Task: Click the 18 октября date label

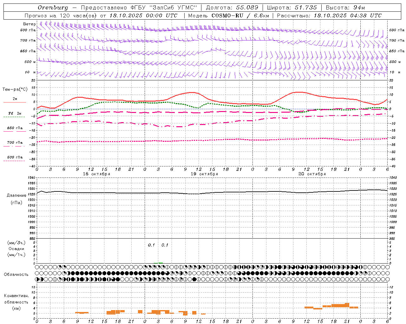Action: coord(96,174)
